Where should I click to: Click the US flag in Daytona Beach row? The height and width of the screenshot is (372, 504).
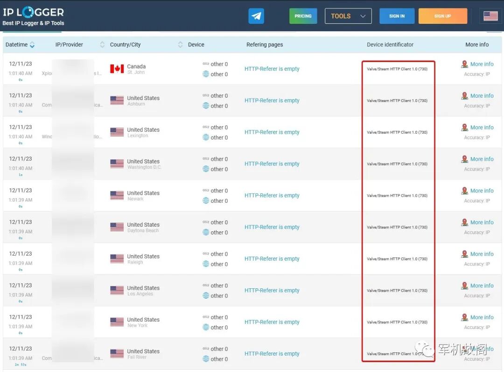[117, 227]
